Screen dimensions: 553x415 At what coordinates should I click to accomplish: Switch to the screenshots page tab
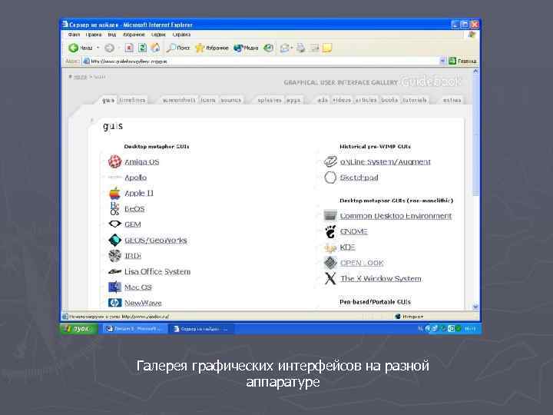[x=179, y=100]
